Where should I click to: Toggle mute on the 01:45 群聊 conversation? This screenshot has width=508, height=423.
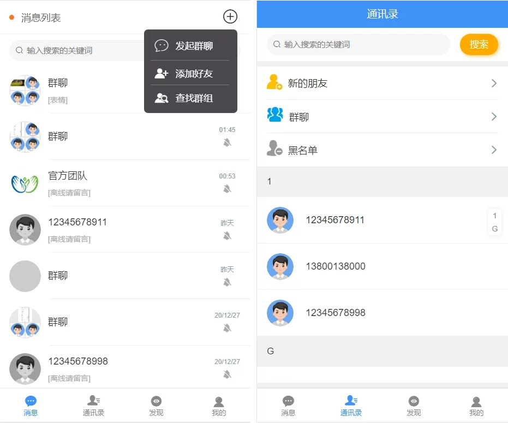[x=228, y=143]
